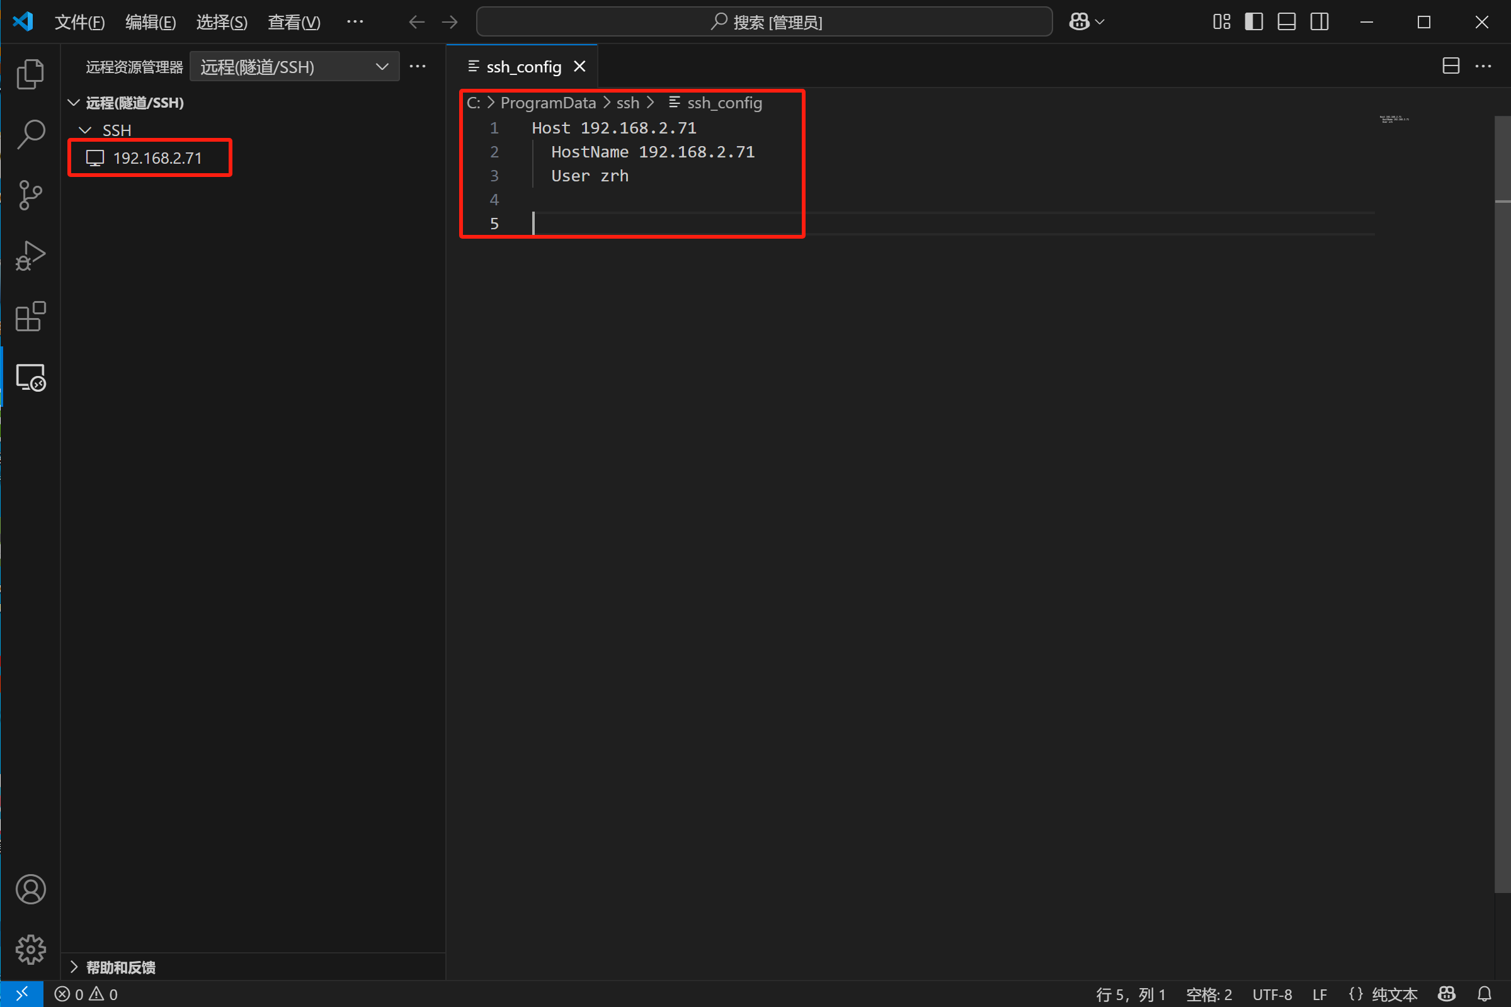
Task: Toggle the primary sidebar layout button
Action: coord(1253,22)
